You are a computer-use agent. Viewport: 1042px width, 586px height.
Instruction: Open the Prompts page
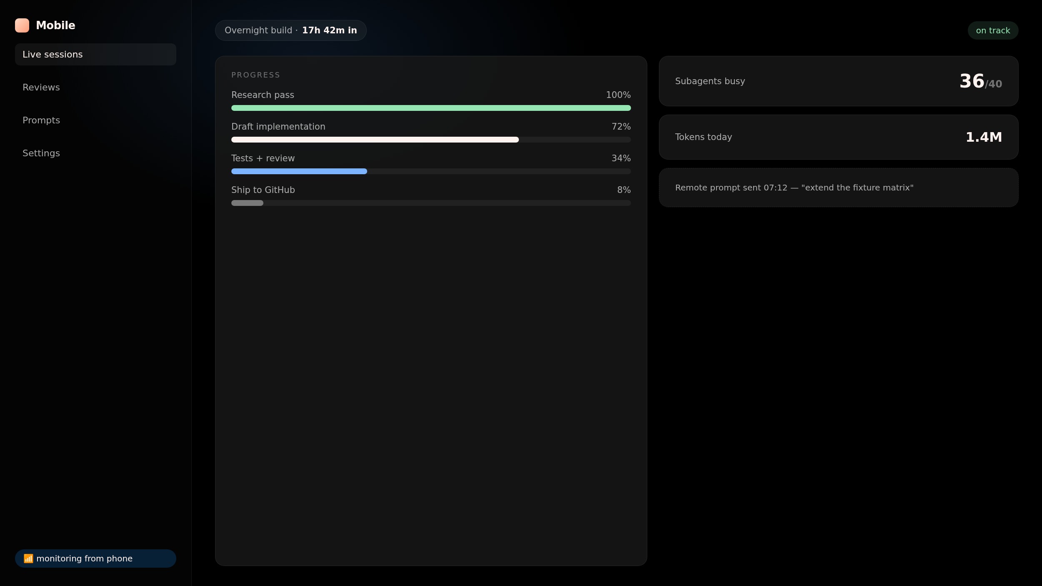coord(95,120)
